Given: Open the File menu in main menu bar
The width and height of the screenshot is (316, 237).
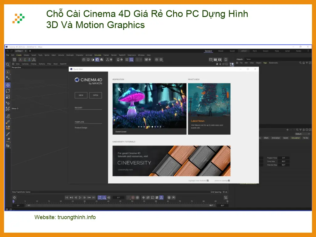Looking at the screenshot, I should point(7,55).
